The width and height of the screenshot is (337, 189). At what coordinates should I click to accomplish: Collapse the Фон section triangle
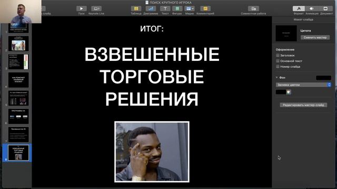click(277, 77)
